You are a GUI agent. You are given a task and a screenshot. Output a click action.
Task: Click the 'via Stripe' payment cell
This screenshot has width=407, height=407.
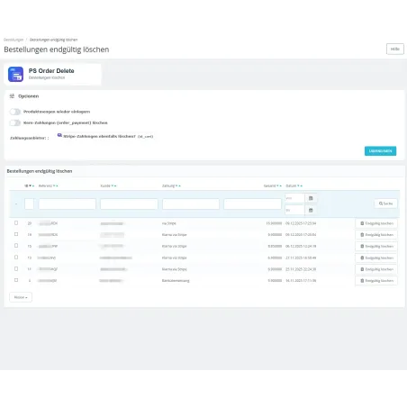point(169,223)
